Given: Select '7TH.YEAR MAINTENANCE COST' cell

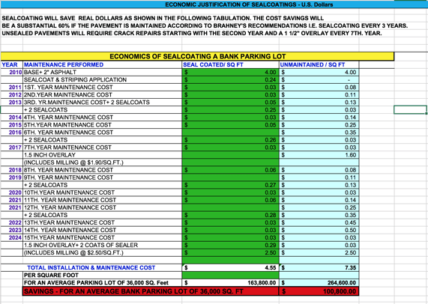Looking at the screenshot, I should (103, 148).
